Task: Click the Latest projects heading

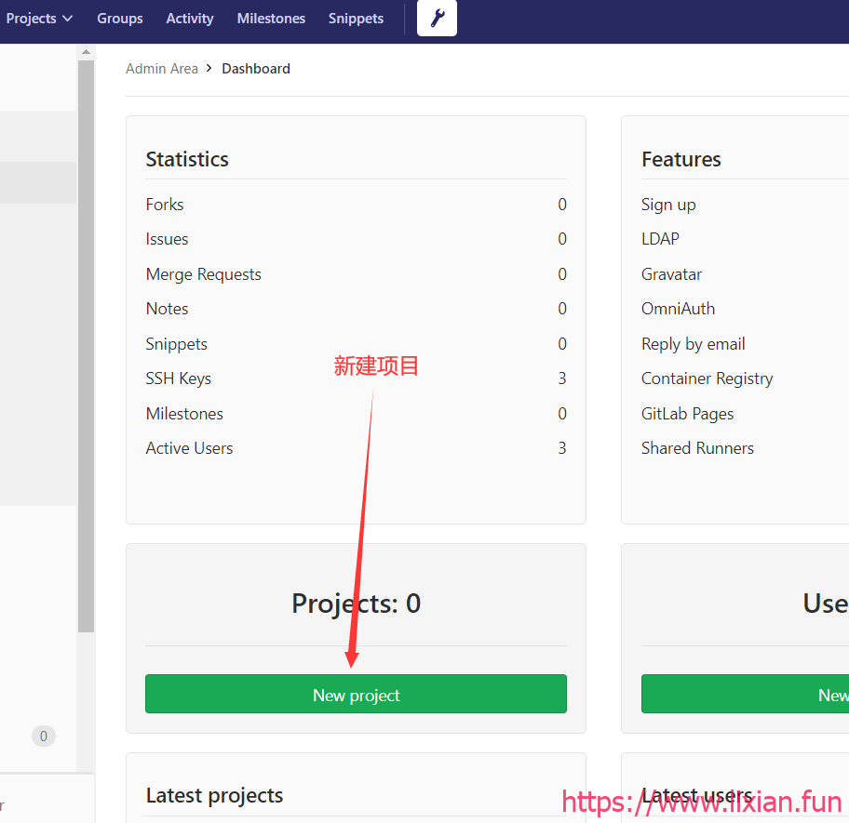Action: point(214,796)
